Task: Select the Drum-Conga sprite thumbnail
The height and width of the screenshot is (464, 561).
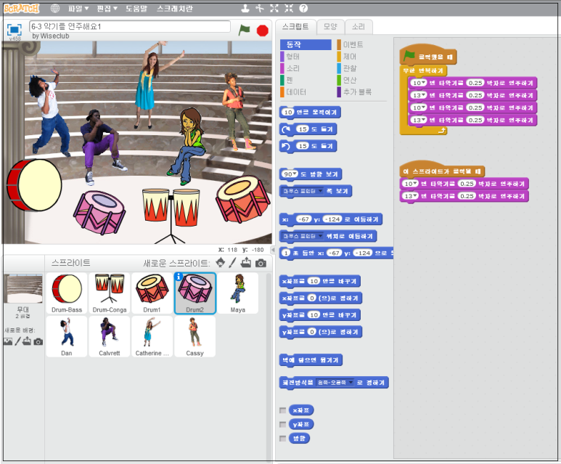Action: coord(110,293)
